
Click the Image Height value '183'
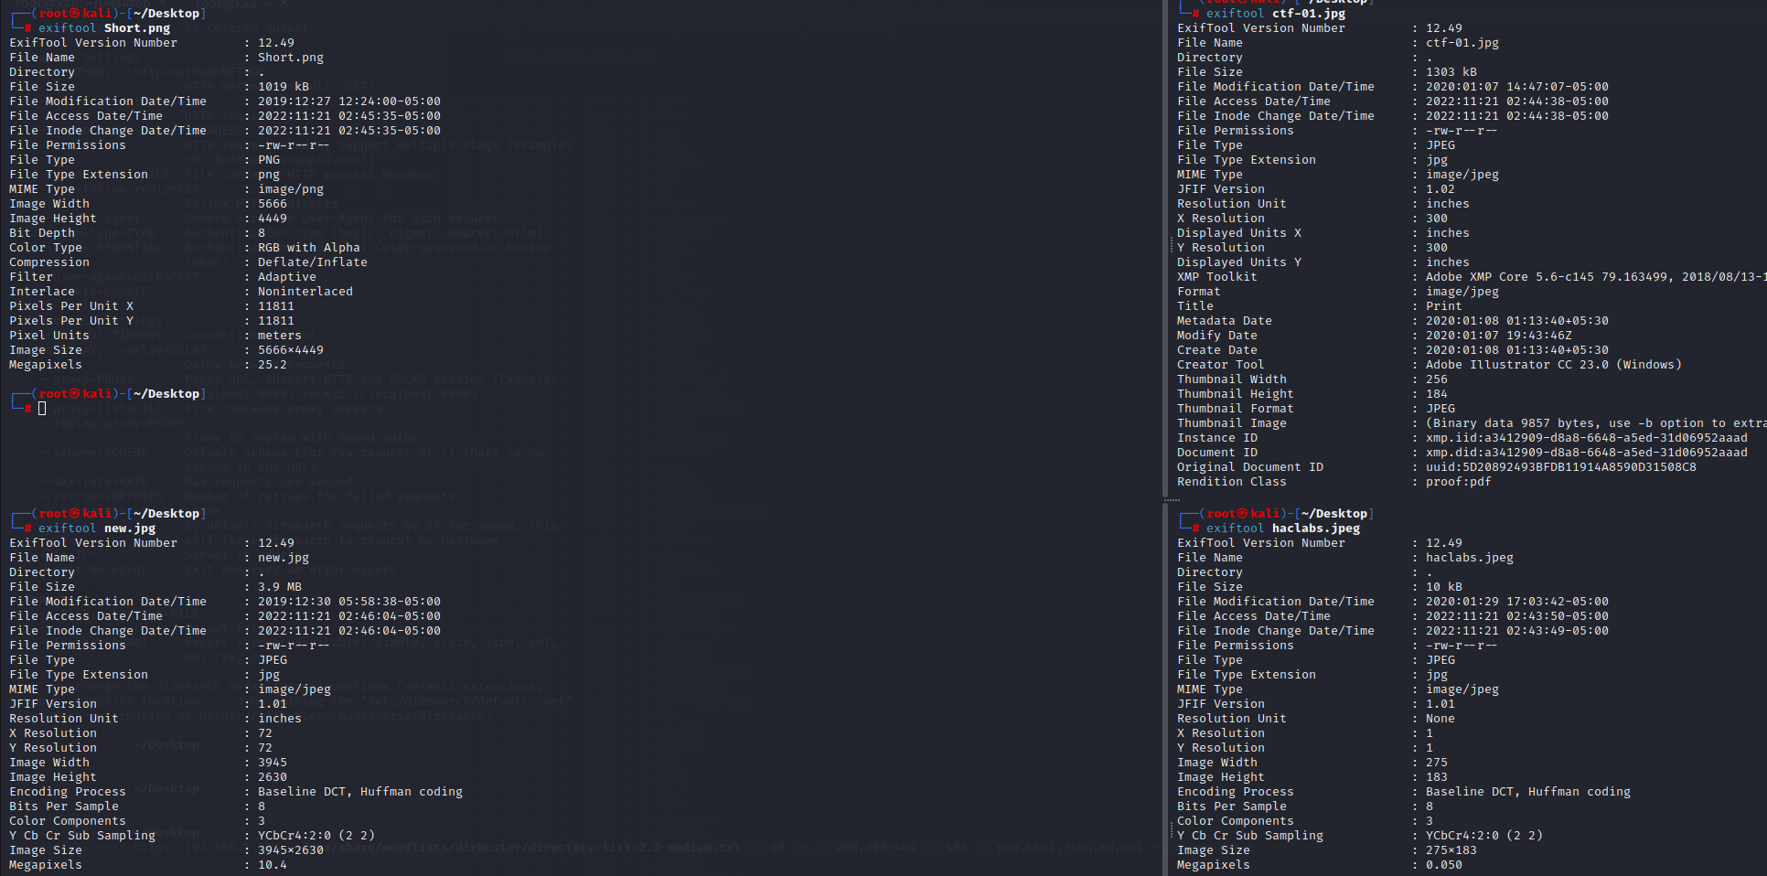click(x=1437, y=777)
